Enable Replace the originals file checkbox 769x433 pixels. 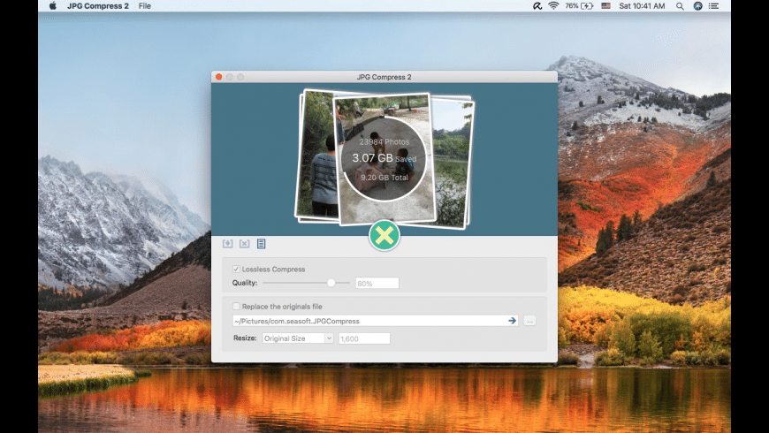point(236,307)
